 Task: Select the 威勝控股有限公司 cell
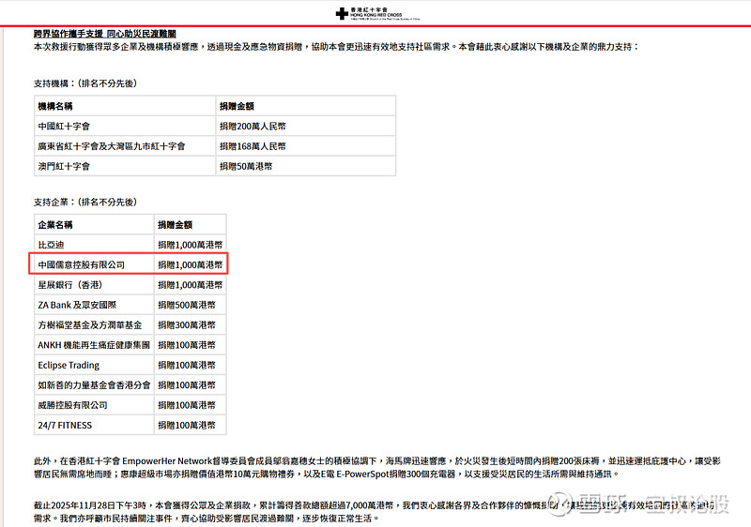[x=94, y=405]
